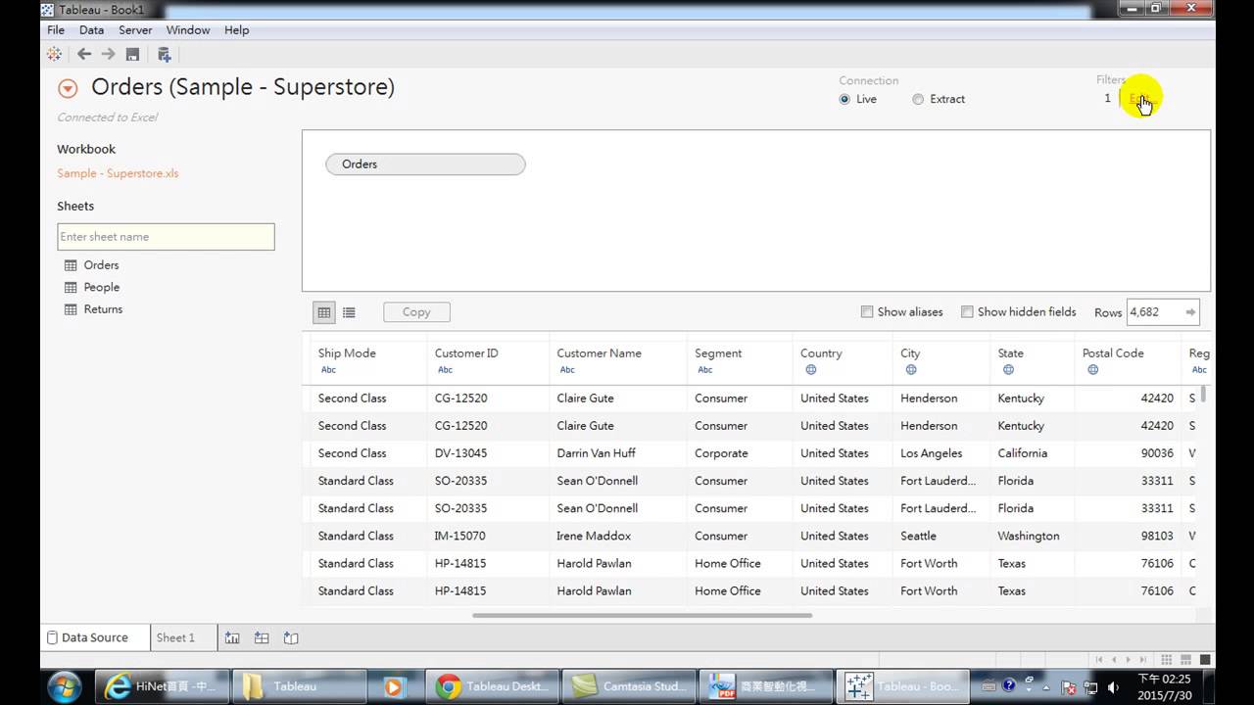Click the Darrin Van Huff cell

click(596, 453)
